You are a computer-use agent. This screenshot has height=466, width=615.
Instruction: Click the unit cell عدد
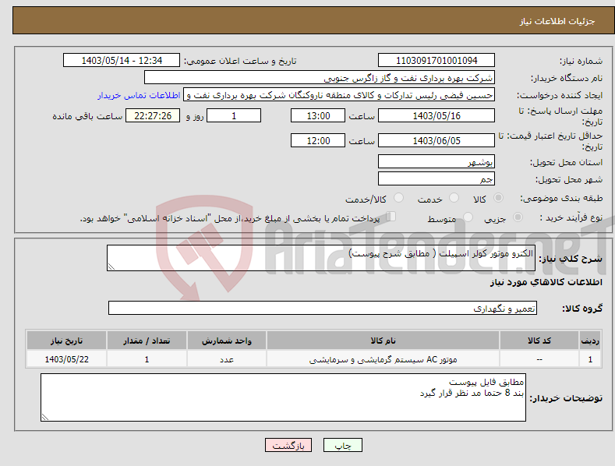point(227,359)
